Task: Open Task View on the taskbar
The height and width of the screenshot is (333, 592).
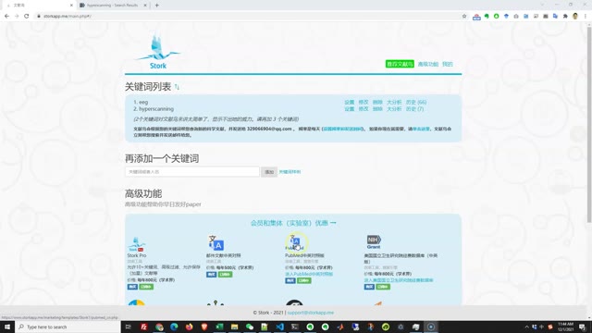Action: 129,327
